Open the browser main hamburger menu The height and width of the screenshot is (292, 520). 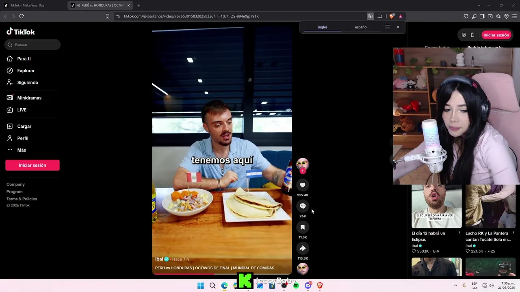pos(514,16)
